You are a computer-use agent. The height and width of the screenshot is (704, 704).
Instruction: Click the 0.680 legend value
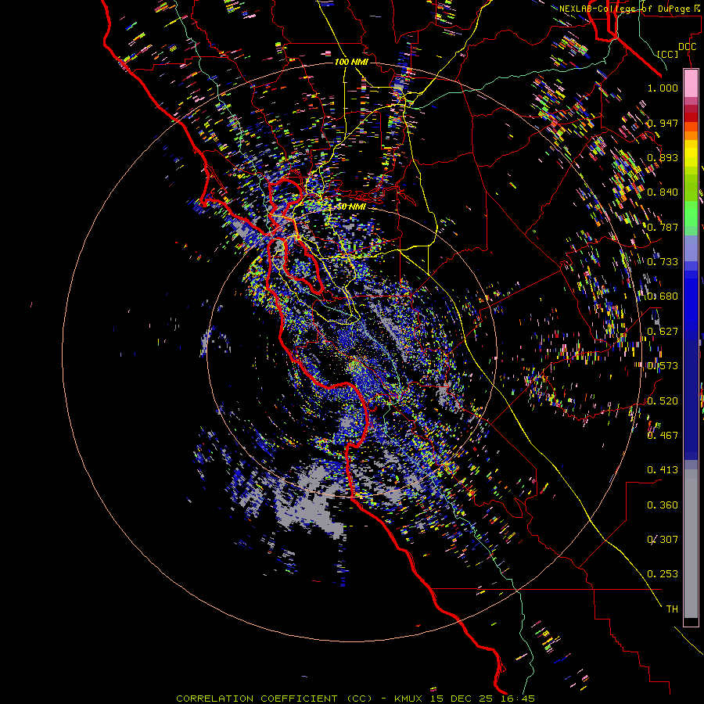point(663,296)
